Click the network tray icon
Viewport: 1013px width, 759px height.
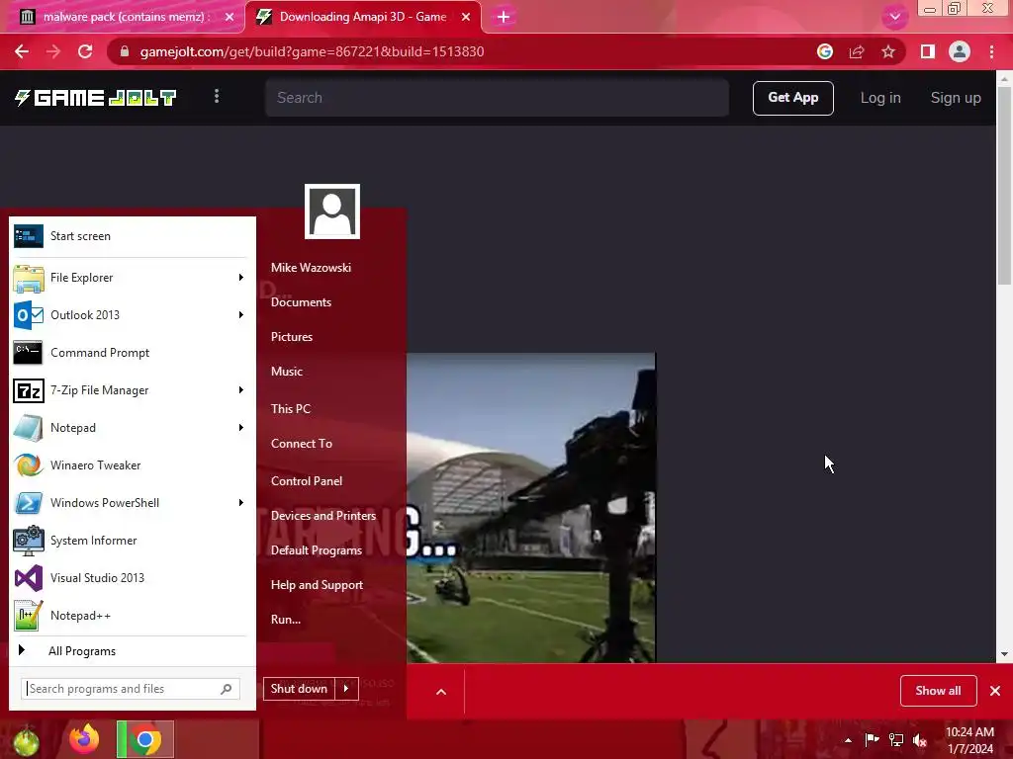pyautogui.click(x=896, y=739)
